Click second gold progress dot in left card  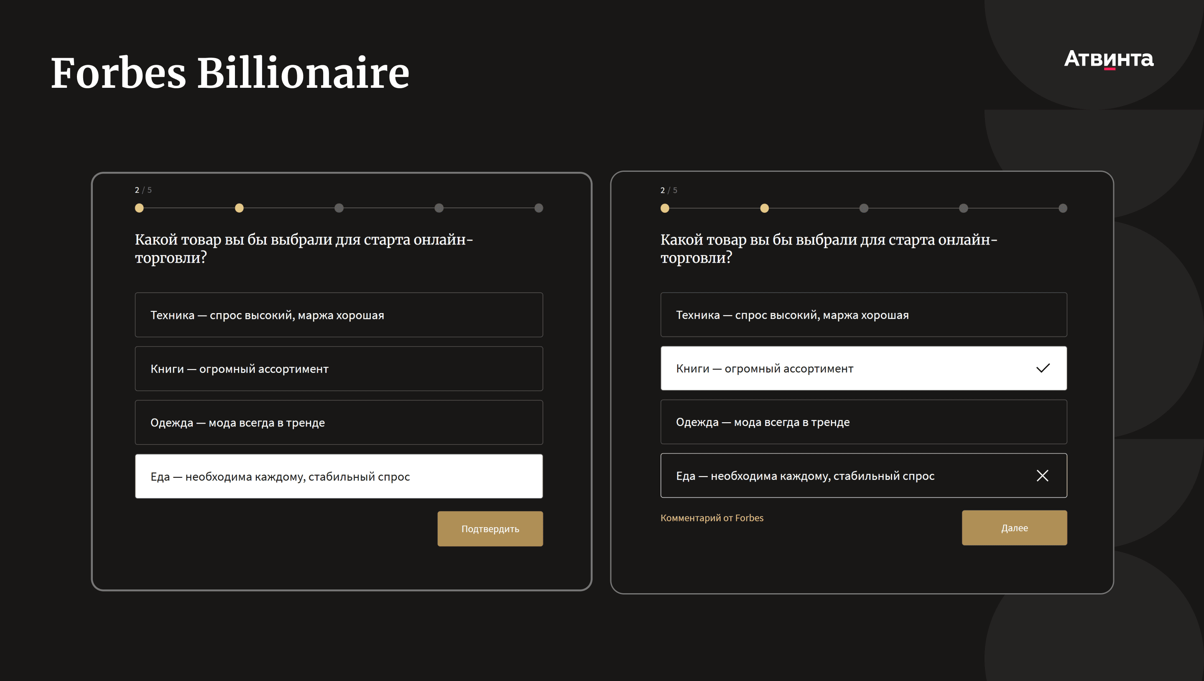click(x=239, y=208)
